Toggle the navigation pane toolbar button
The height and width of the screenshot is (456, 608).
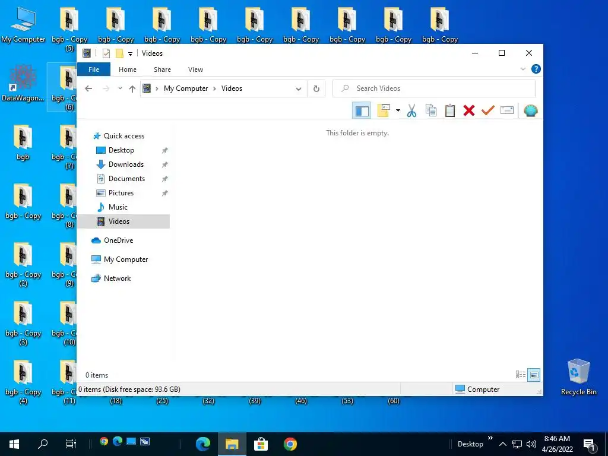click(362, 111)
